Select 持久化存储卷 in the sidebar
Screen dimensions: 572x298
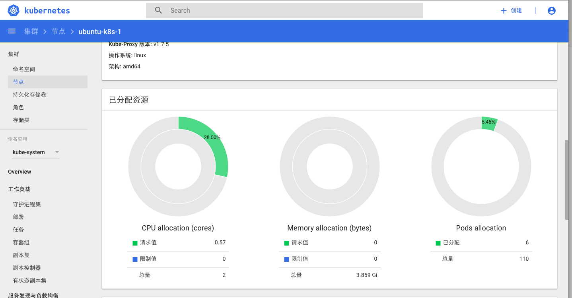29,95
